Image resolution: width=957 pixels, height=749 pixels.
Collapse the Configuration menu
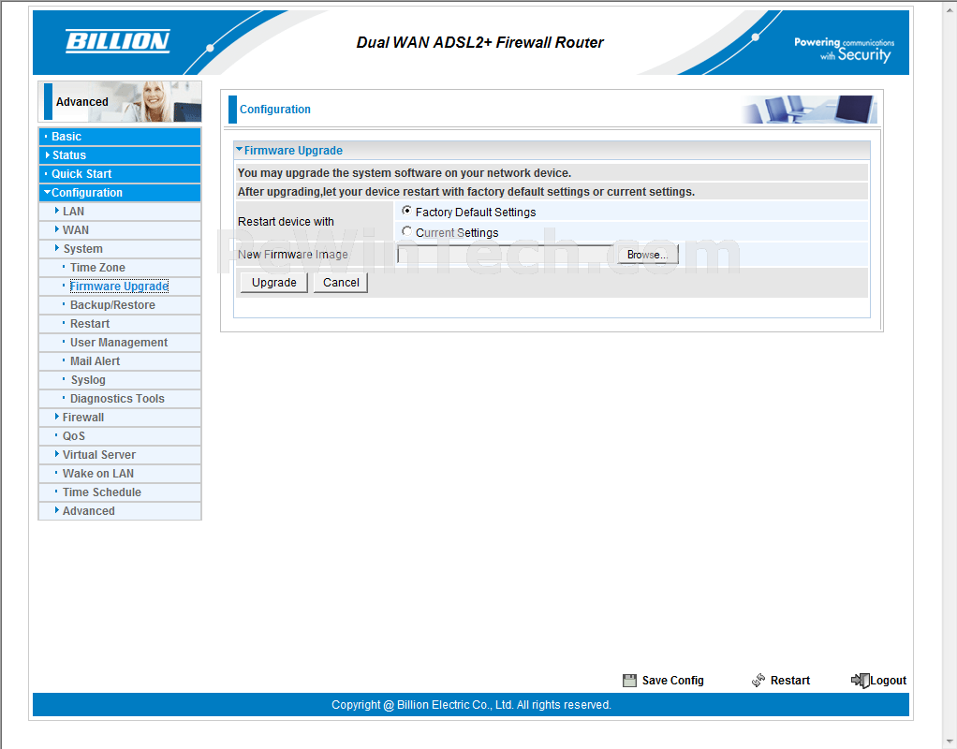coord(86,193)
